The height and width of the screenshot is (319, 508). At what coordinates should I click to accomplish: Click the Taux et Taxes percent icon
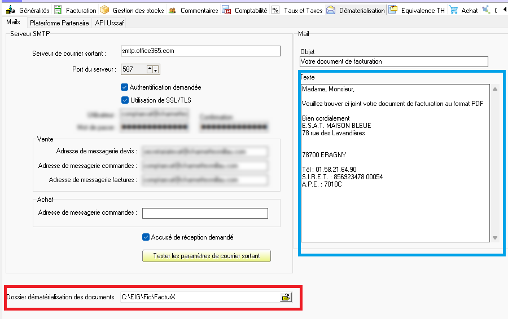click(275, 10)
